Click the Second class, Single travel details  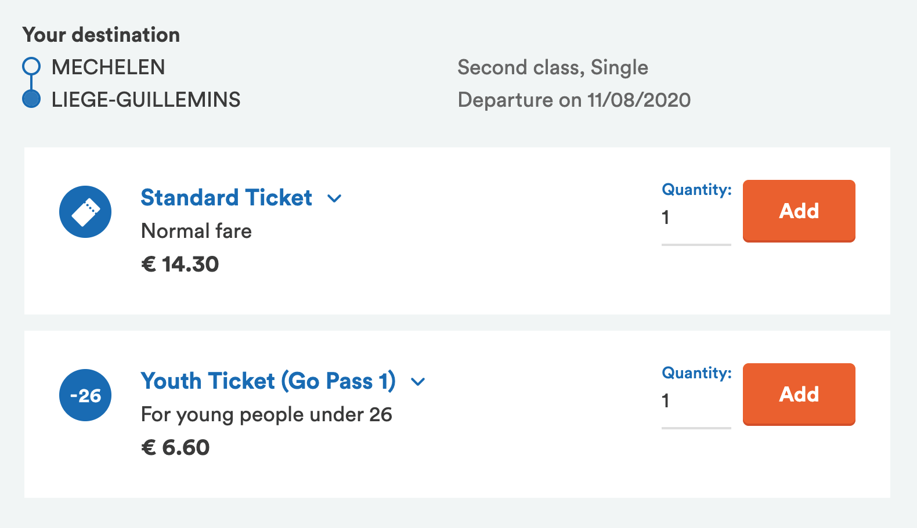(x=553, y=68)
